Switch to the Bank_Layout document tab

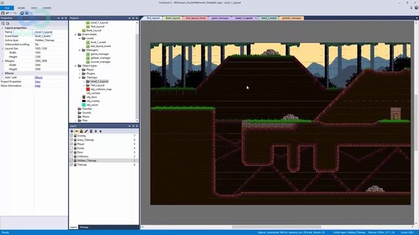pos(173,18)
